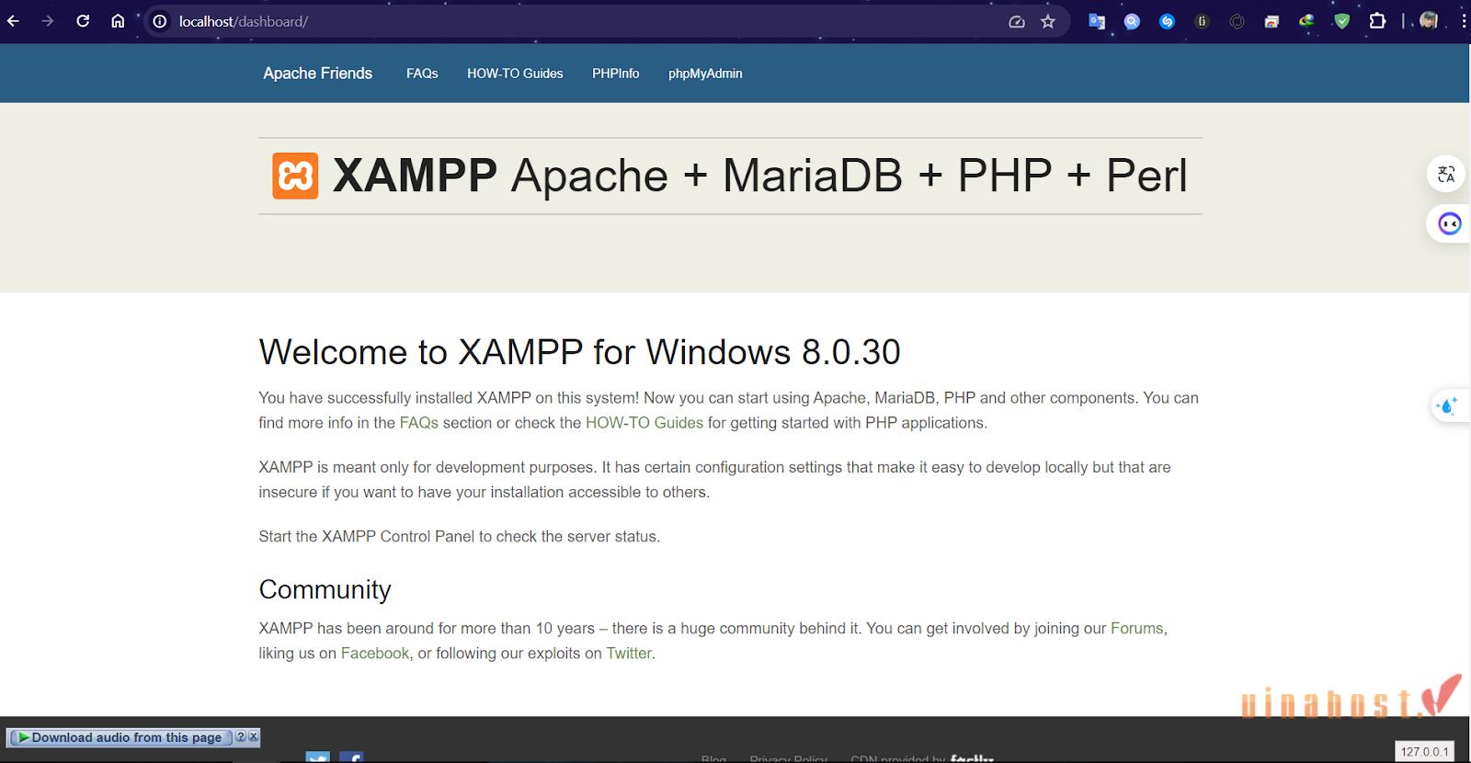1471x763 pixels.
Task: Open the green shield AdGuard extension
Action: tap(1342, 21)
